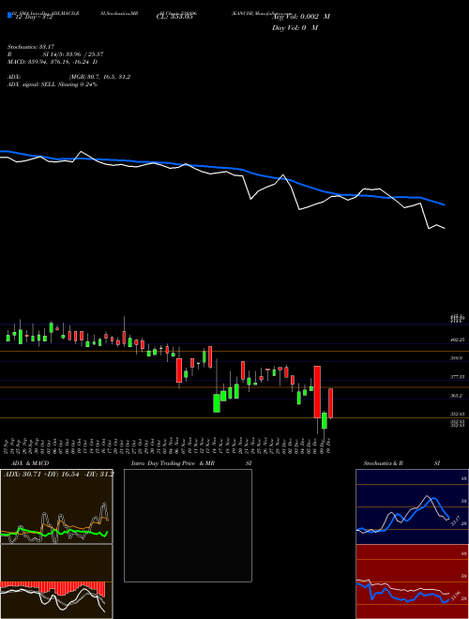Click the blue-background Stochastics chart panel
This screenshot has height=619, width=469.
pos(412,506)
